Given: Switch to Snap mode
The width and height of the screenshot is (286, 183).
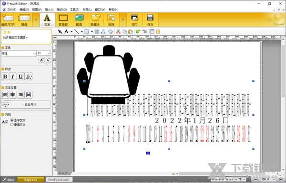Looking at the screenshot, I should coord(9,180).
